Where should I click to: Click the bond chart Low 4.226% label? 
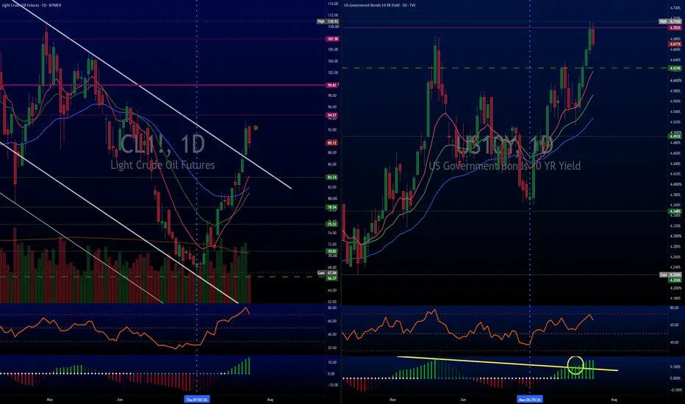(670, 275)
